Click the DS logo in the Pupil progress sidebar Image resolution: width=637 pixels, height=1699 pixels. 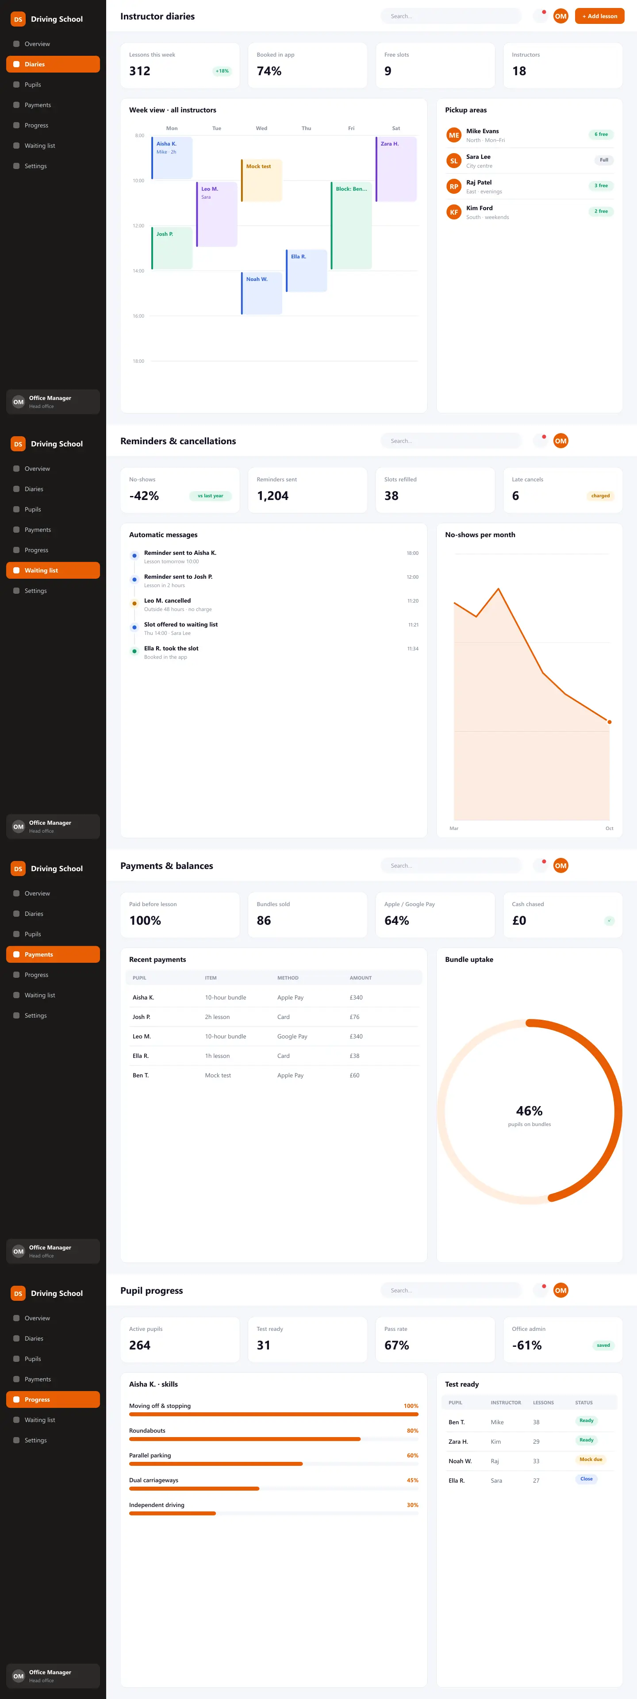pos(19,1293)
